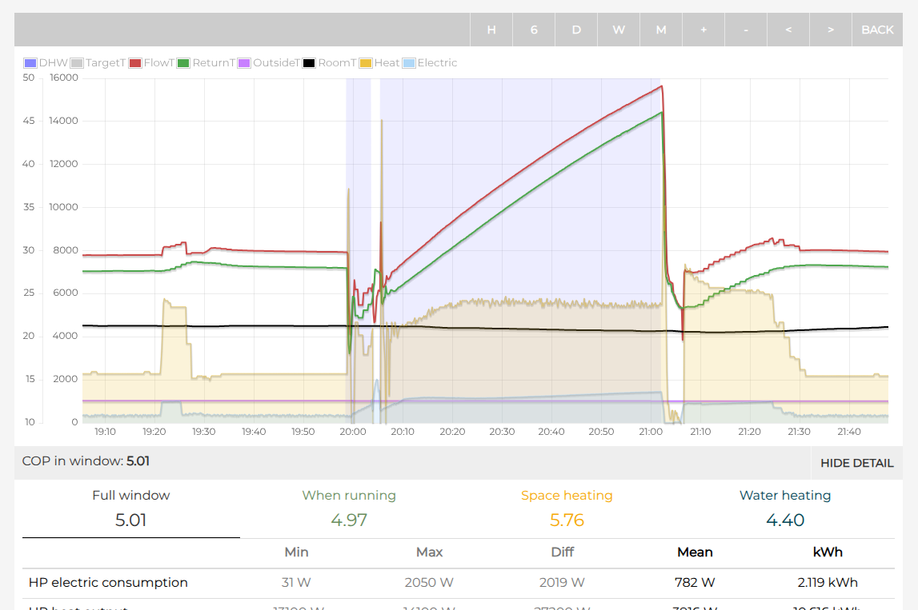Zoom out with the minus button
Screen dimensions: 918x610
tap(746, 30)
